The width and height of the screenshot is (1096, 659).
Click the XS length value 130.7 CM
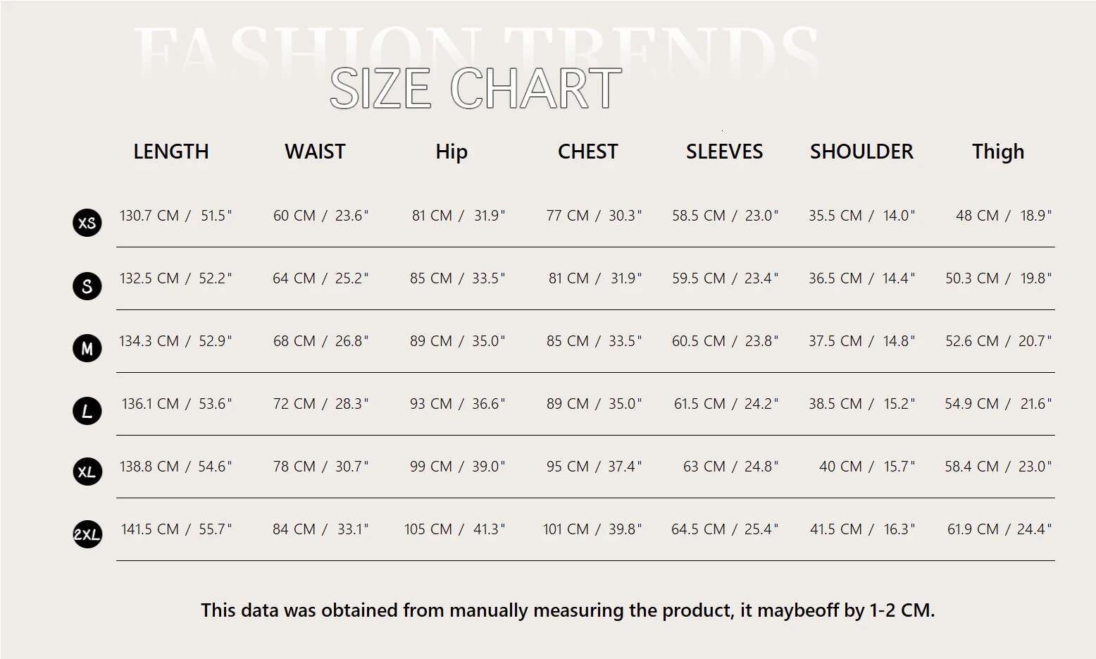[149, 216]
